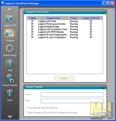This screenshot has width=116, height=121.
Task: Toggle G15 LCD checkbox for Logitech Media Display
Action: click(x=91, y=26)
